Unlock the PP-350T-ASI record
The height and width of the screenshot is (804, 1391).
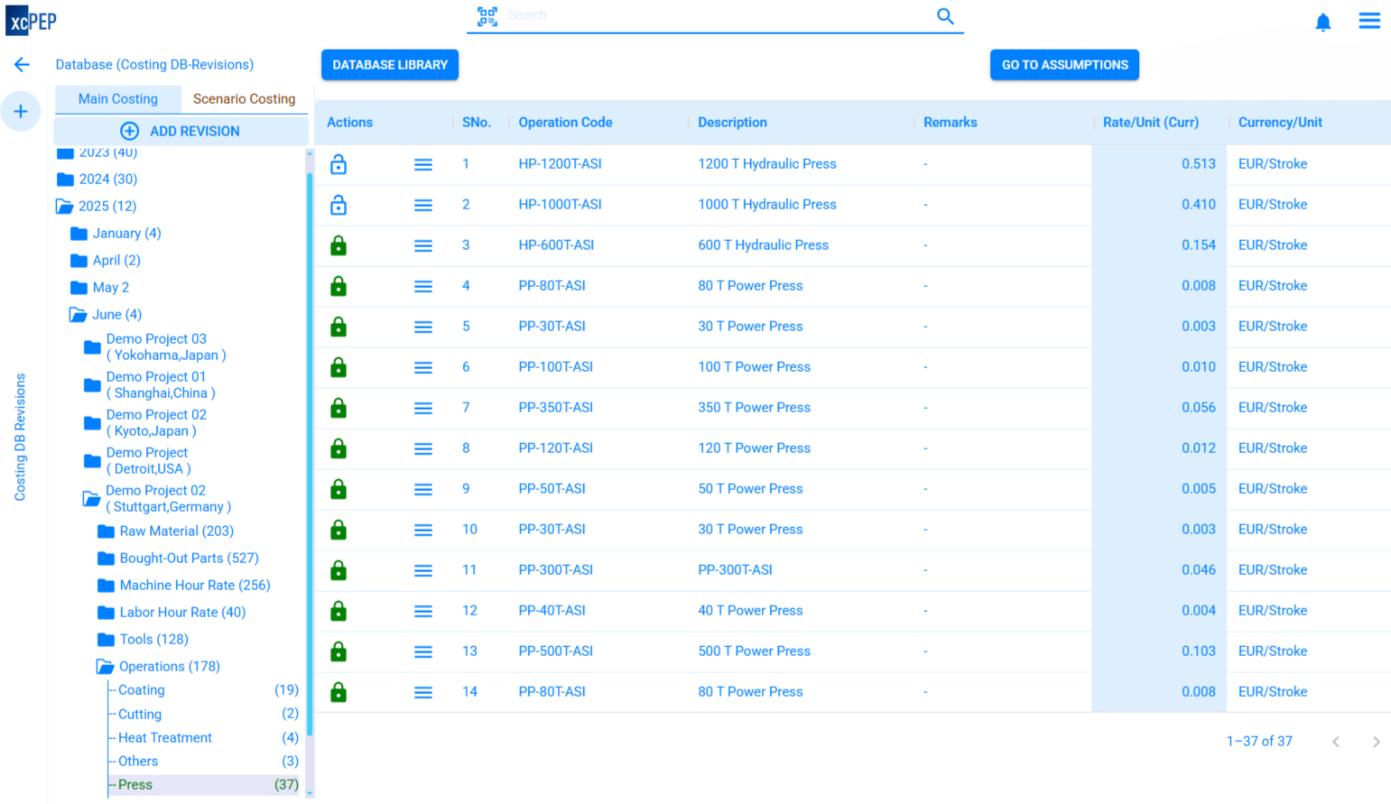click(338, 408)
